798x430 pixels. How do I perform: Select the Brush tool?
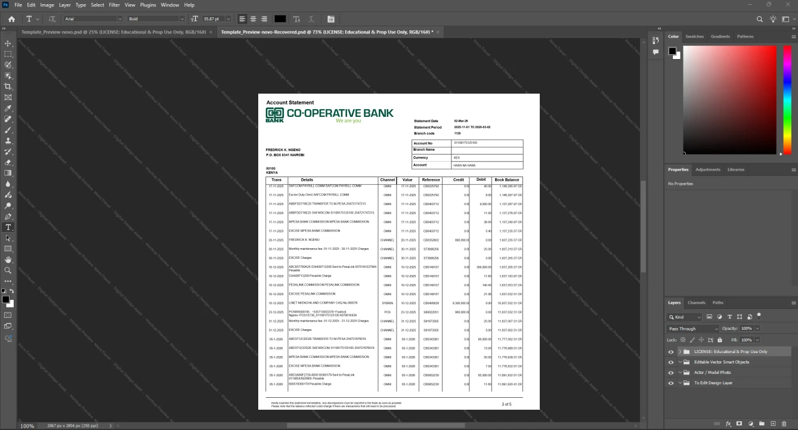[x=8, y=130]
